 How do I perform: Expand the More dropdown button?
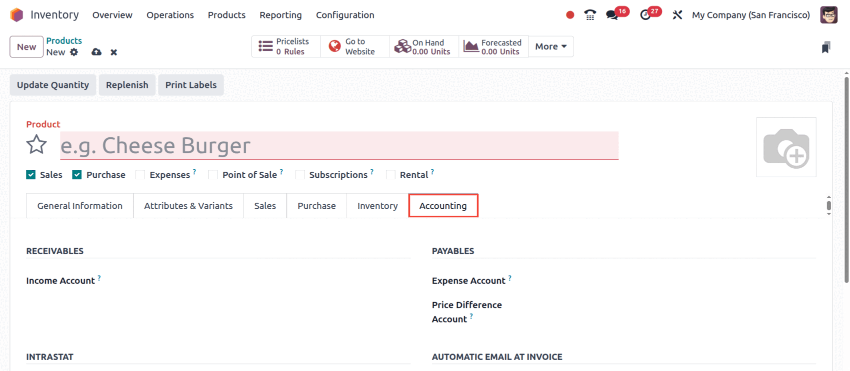pyautogui.click(x=550, y=46)
